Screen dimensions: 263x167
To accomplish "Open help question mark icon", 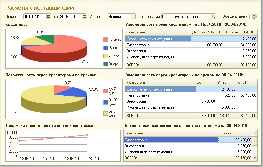I will point(254,17).
